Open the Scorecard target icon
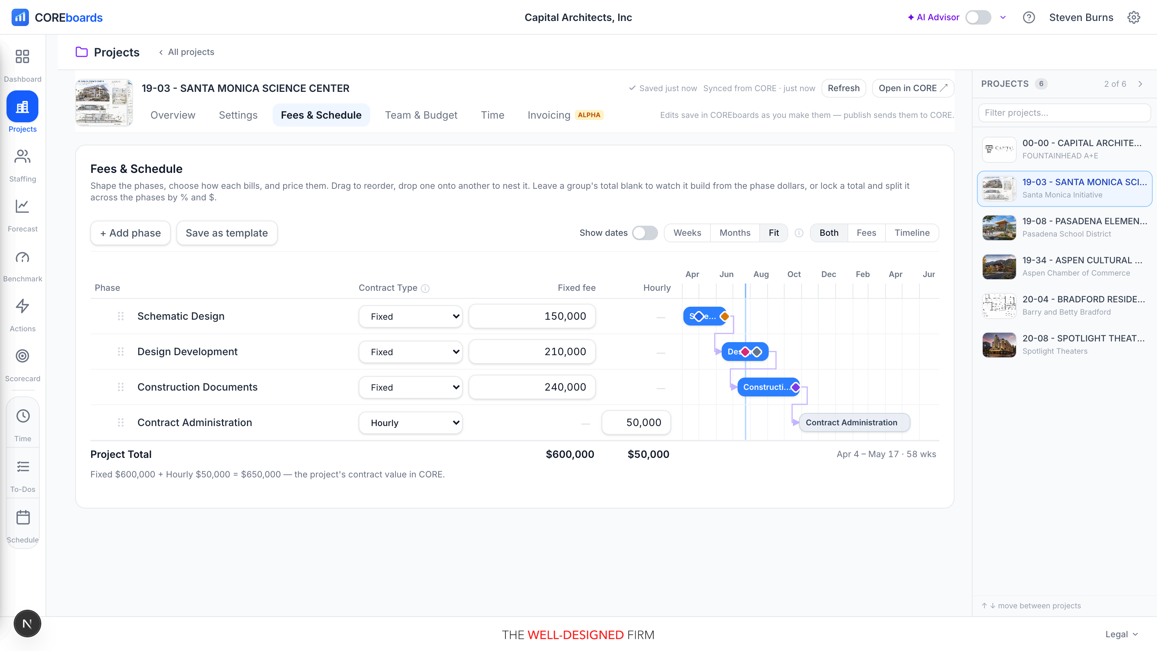Viewport: 1157px width, 651px height. (x=22, y=356)
